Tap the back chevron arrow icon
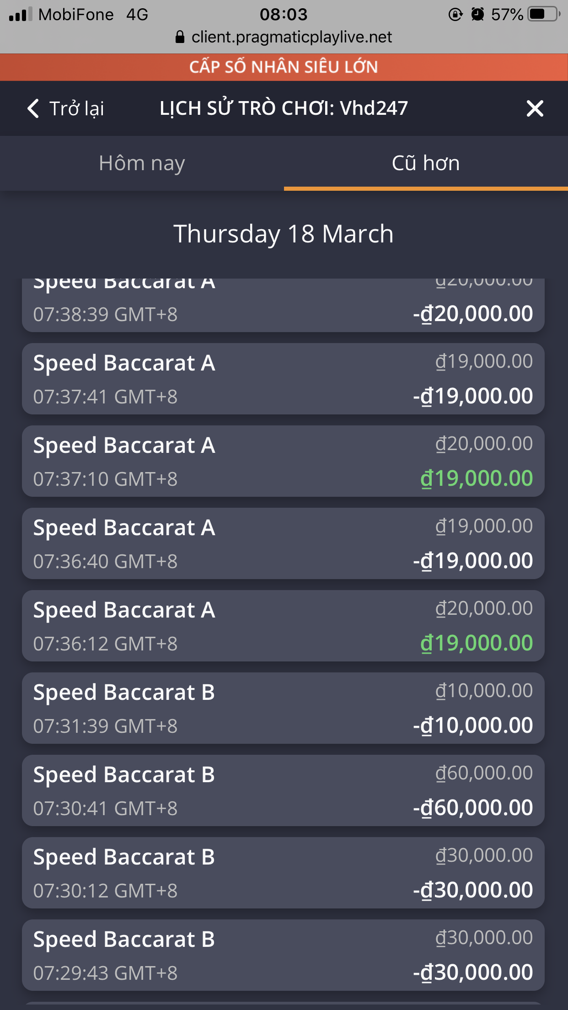 coord(33,109)
